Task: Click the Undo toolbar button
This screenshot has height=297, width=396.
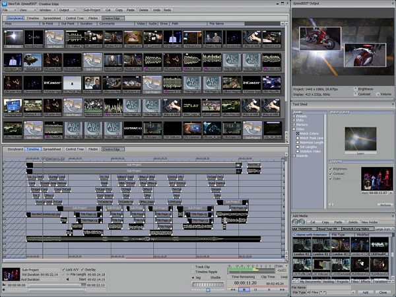Action: click(x=158, y=11)
